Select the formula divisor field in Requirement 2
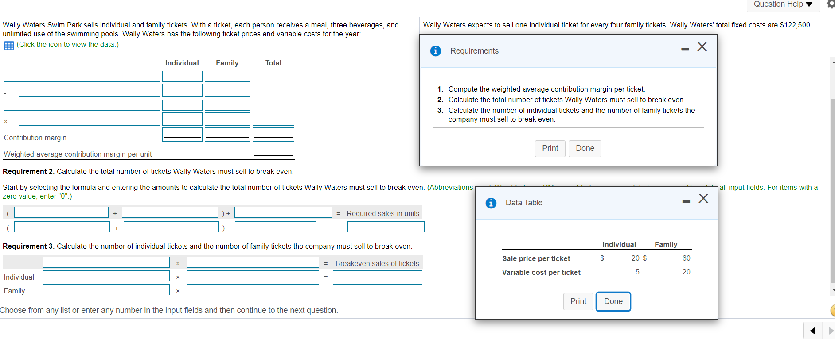835x339 pixels. coord(283,212)
